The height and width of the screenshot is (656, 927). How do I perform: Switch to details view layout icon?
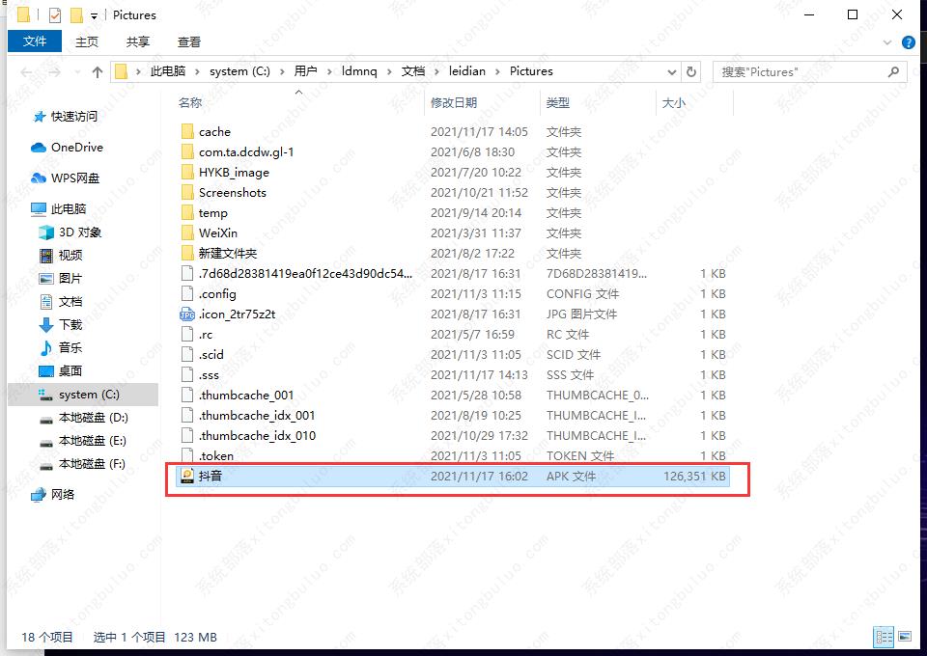point(884,637)
